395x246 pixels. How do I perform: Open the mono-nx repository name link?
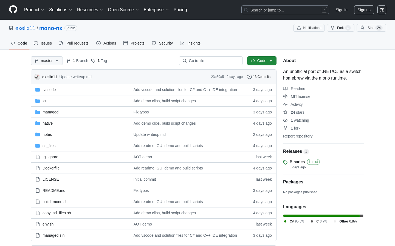pos(51,28)
